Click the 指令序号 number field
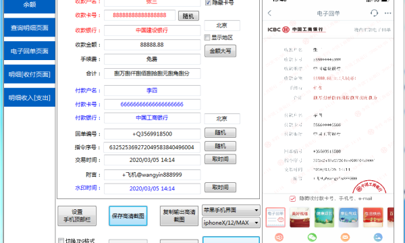This screenshot has width=405, height=243. 152,147
